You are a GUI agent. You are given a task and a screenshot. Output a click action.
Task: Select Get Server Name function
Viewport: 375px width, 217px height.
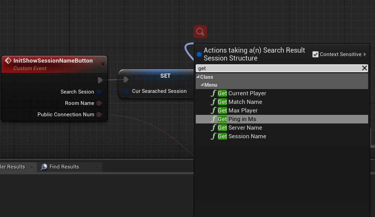coord(282,128)
